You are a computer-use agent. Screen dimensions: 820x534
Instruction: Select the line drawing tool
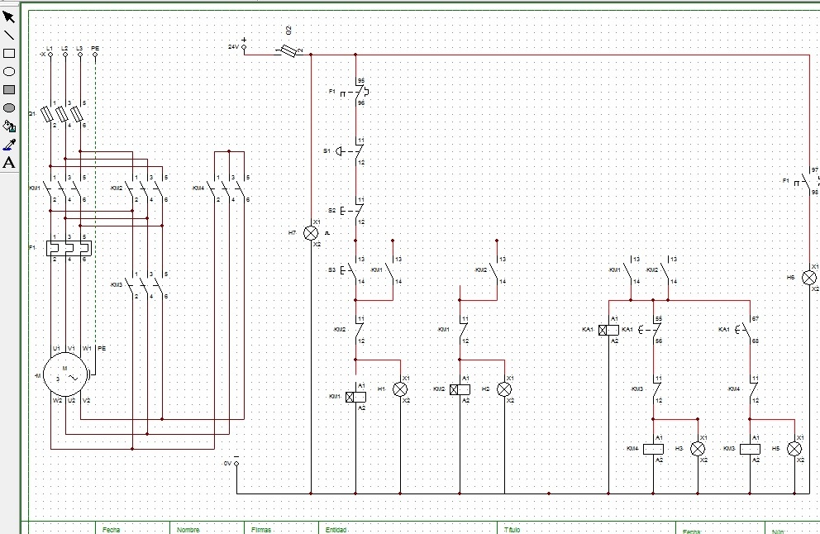click(9, 35)
